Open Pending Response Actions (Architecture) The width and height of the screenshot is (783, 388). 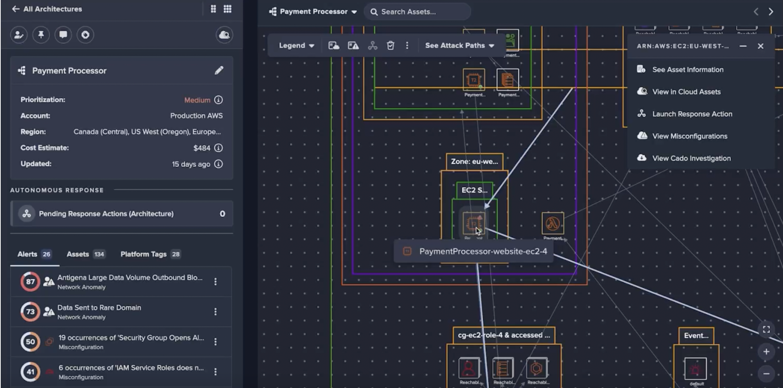click(x=122, y=214)
